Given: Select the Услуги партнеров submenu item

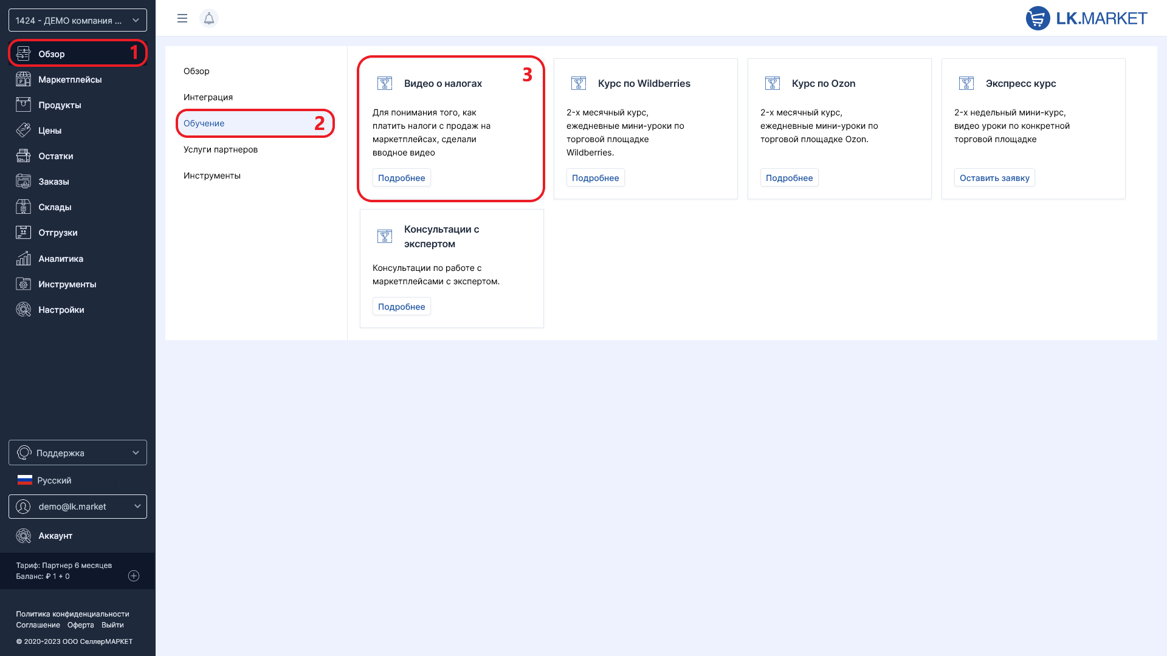Looking at the screenshot, I should point(221,149).
